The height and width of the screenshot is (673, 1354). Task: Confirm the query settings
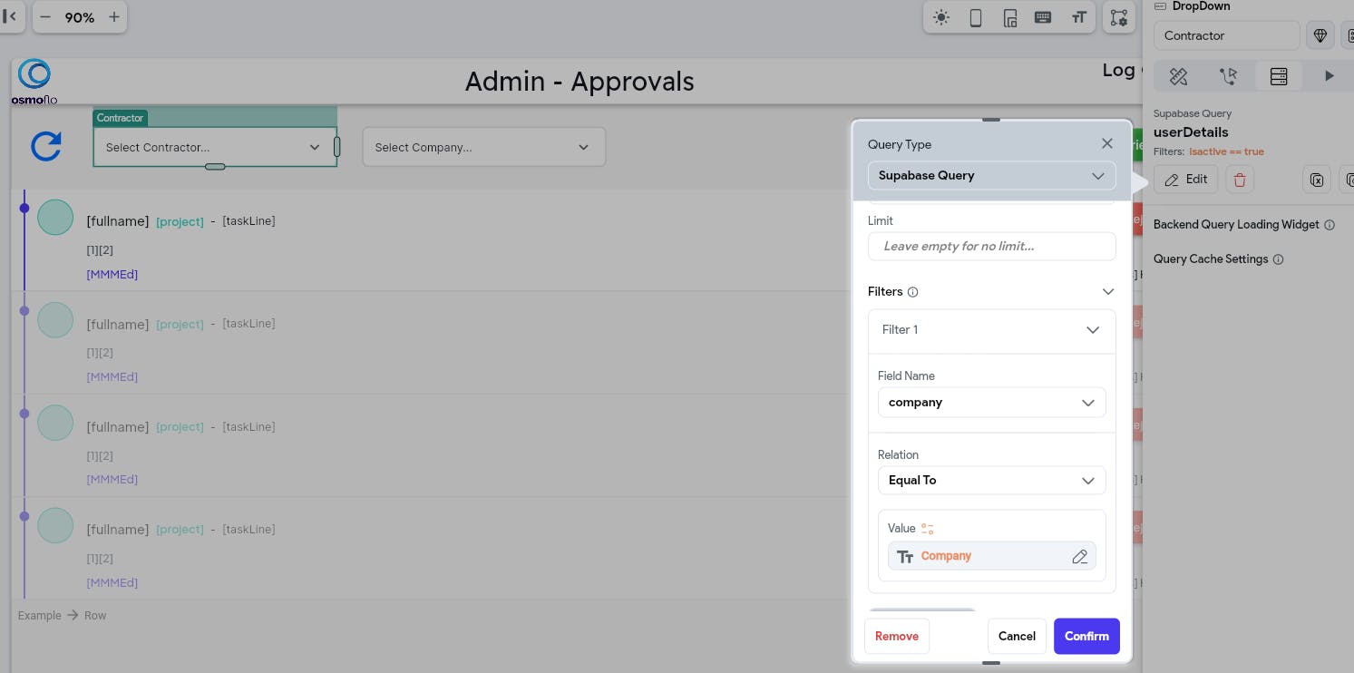[1086, 636]
